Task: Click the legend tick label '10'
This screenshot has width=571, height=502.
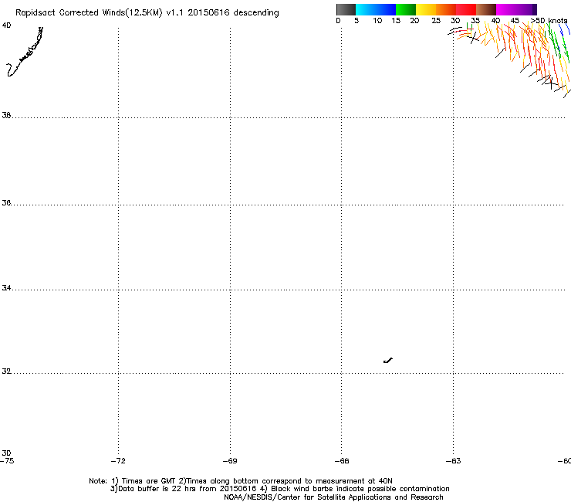Action: pos(377,21)
